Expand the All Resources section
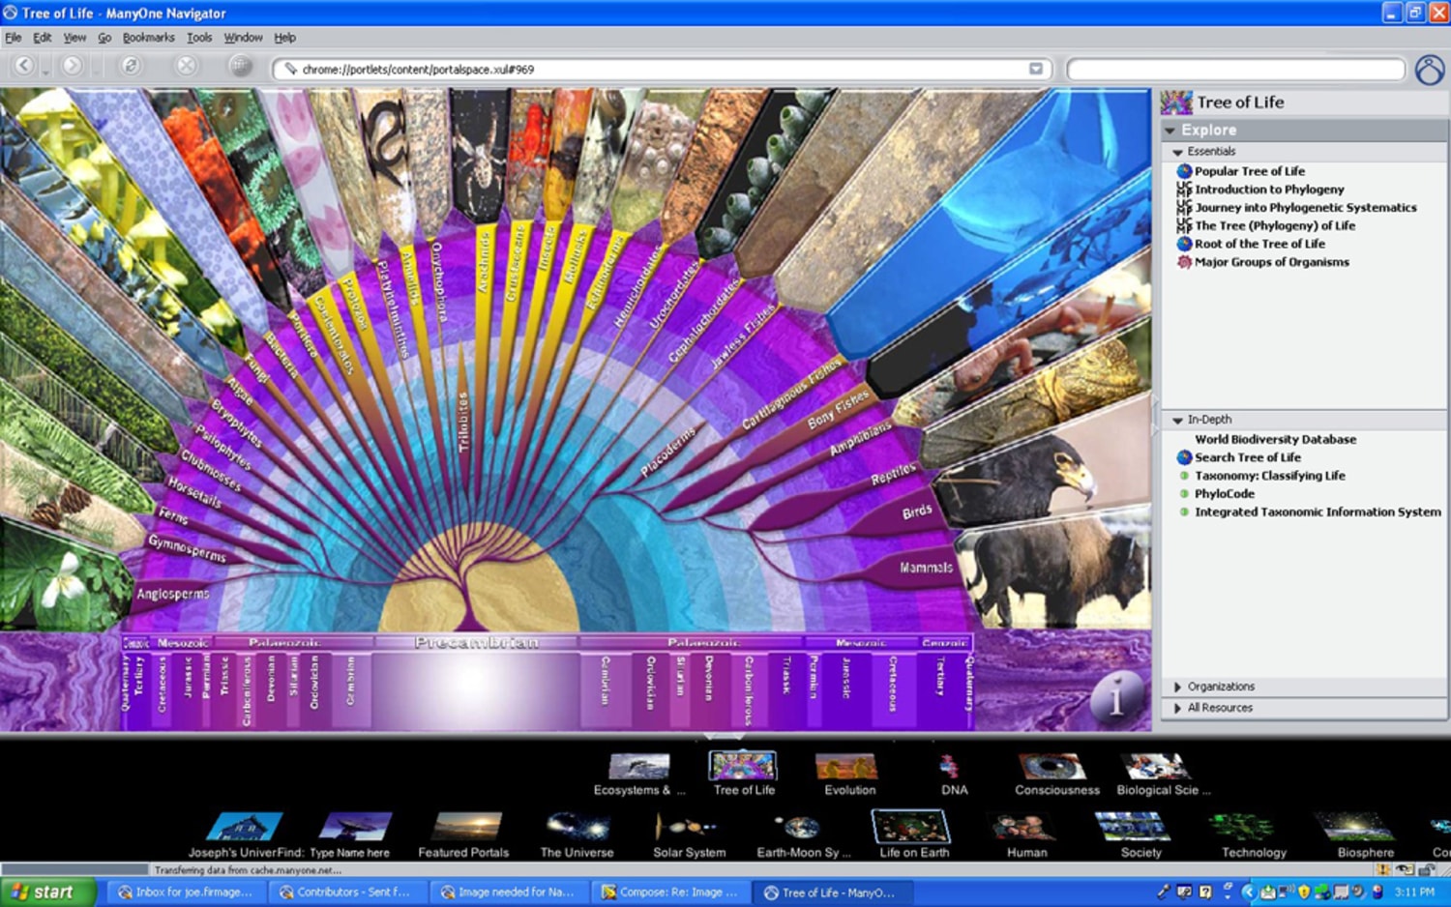 [x=1178, y=708]
